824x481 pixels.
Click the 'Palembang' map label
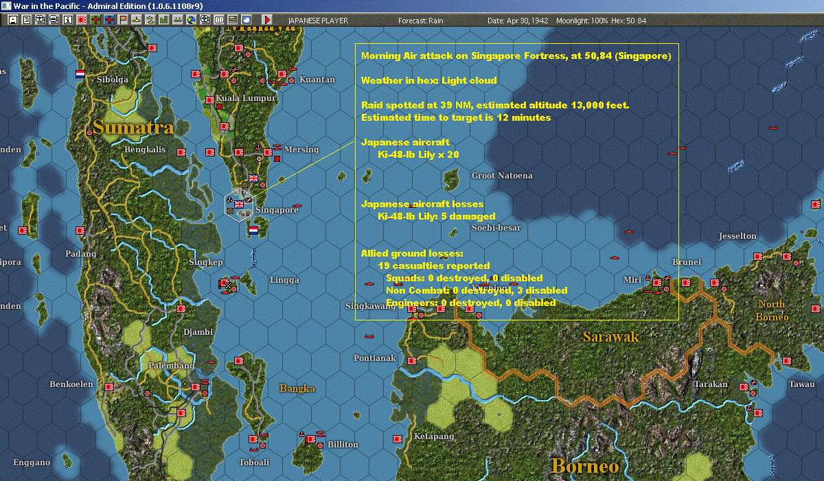point(172,366)
